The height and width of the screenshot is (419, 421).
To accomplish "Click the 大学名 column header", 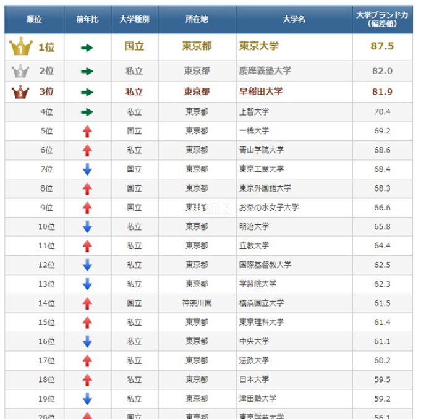I will click(294, 20).
